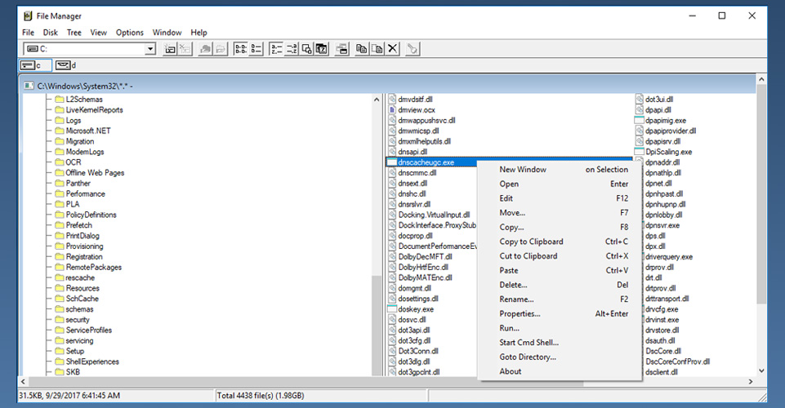Screen dimensions: 785x408
Task: Click tree pane scrollbar up arrow
Action: tap(377, 100)
